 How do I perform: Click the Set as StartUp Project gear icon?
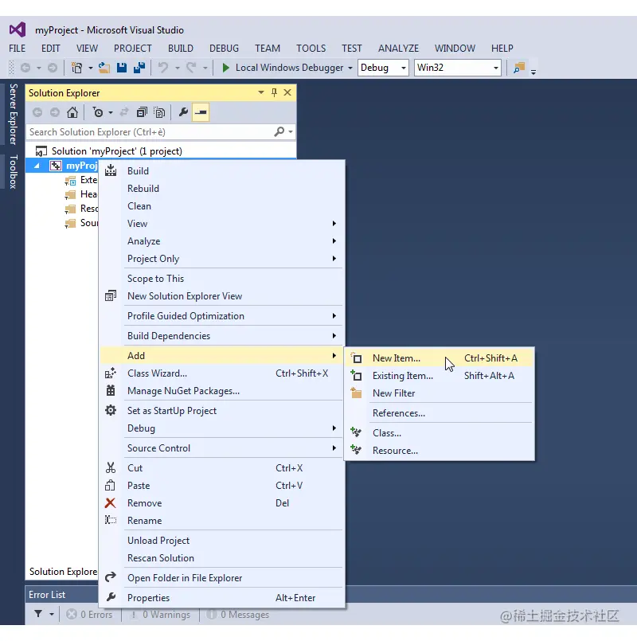click(111, 410)
